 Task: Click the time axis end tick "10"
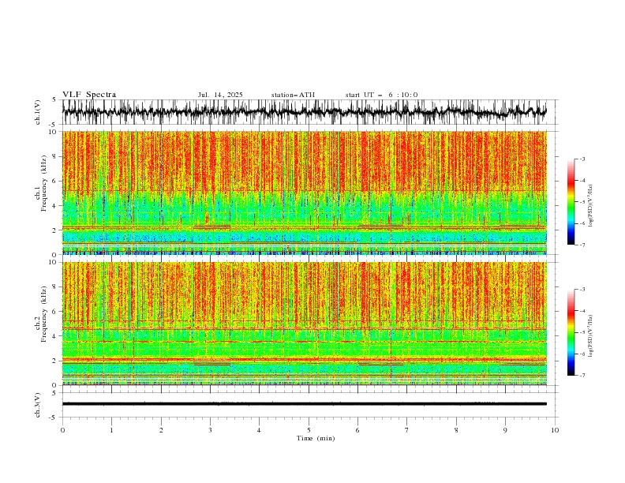coord(555,430)
